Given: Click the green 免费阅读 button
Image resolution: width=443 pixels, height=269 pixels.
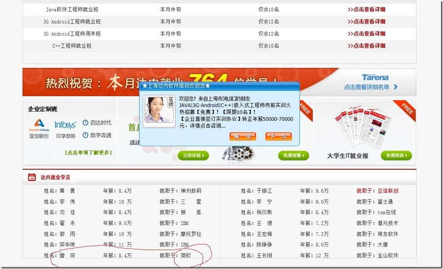Looking at the screenshot, I should [x=396, y=155].
